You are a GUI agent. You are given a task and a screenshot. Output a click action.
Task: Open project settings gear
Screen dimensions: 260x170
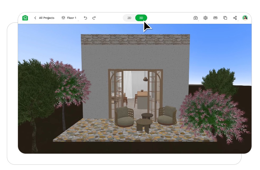point(205,18)
